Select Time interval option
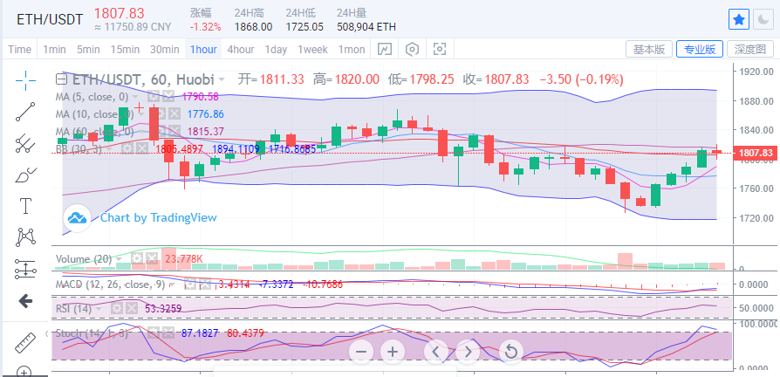 click(x=20, y=49)
